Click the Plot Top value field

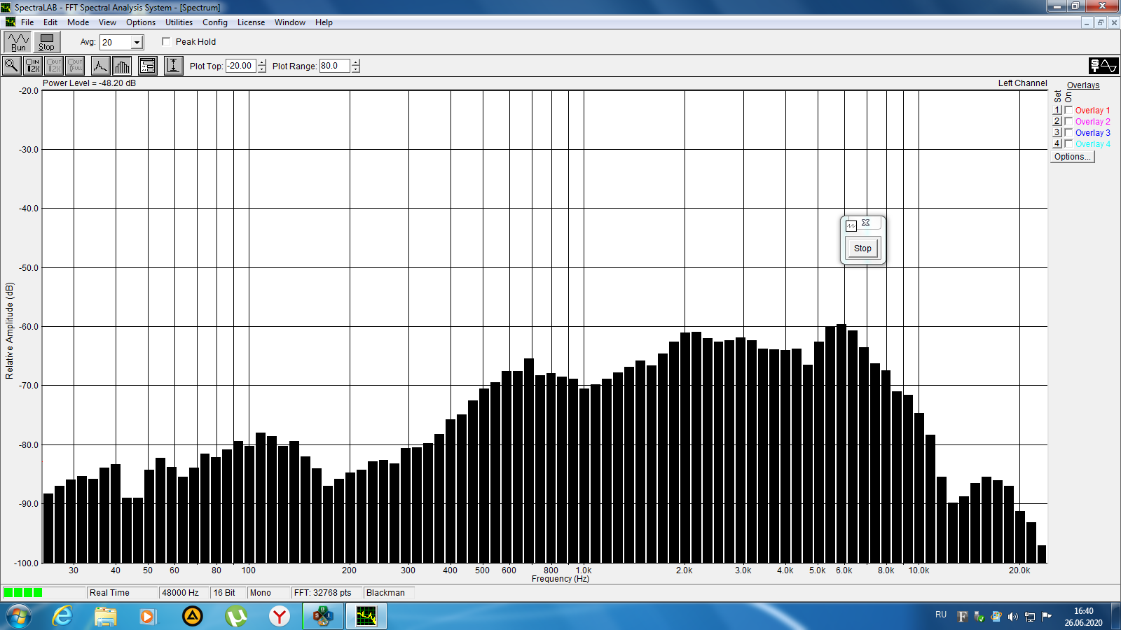click(241, 66)
